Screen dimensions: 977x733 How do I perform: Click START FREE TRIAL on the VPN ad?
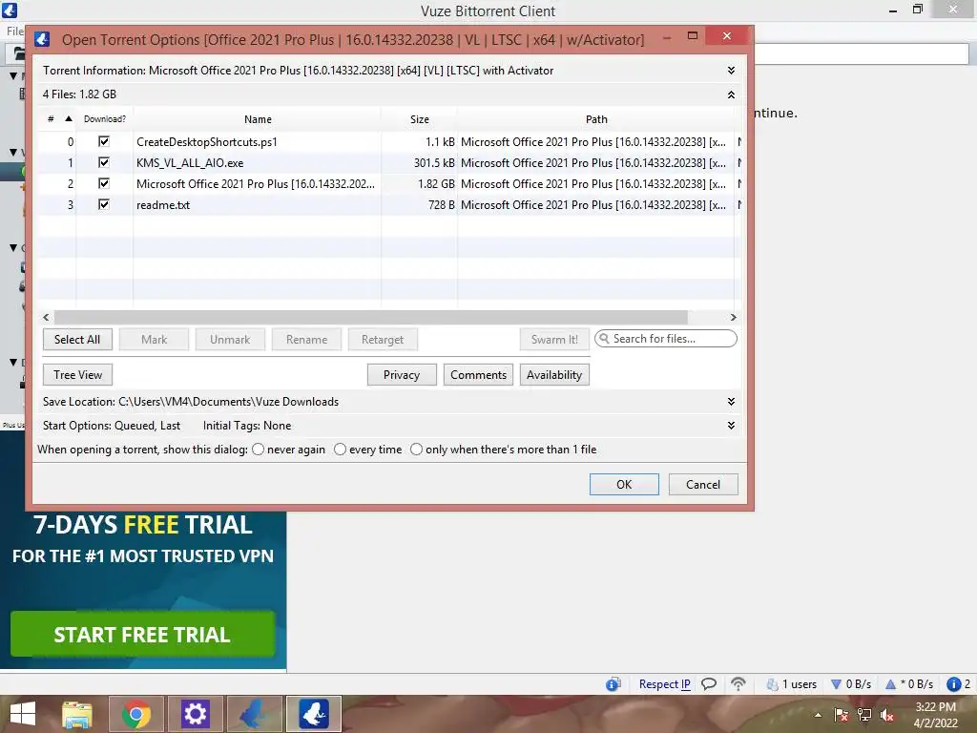pos(143,635)
